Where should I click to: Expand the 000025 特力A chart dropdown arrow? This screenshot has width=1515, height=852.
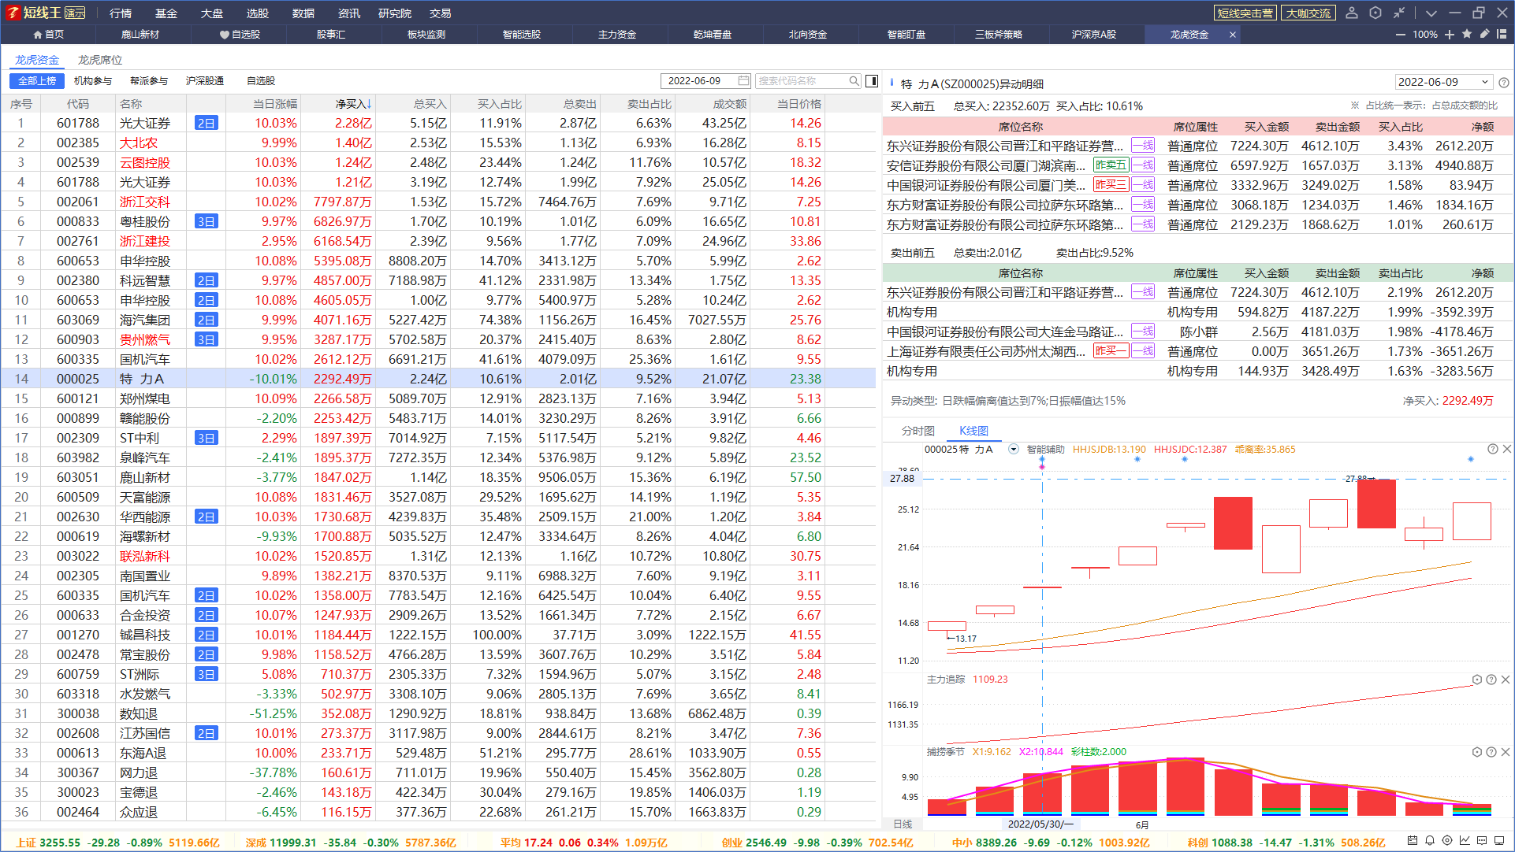(1014, 450)
